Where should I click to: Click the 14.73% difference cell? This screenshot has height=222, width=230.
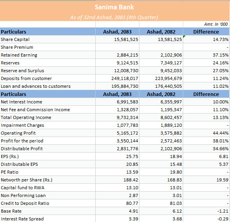221,39
